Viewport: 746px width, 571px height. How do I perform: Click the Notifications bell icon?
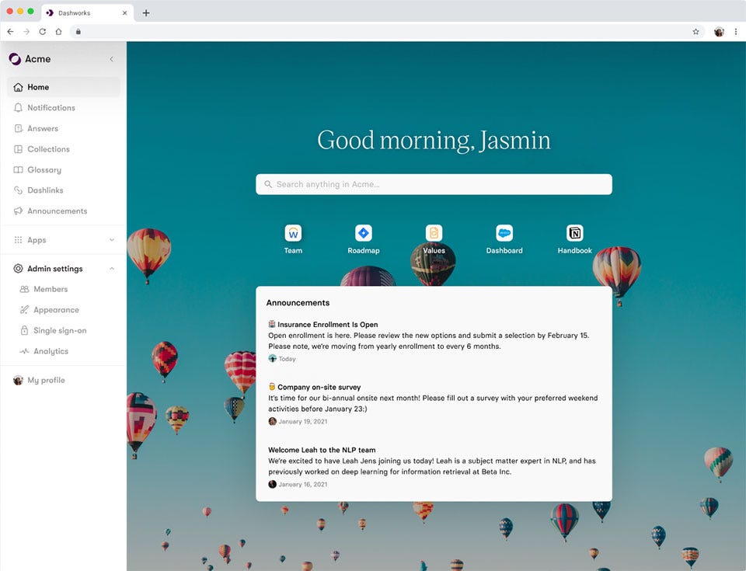click(x=18, y=107)
